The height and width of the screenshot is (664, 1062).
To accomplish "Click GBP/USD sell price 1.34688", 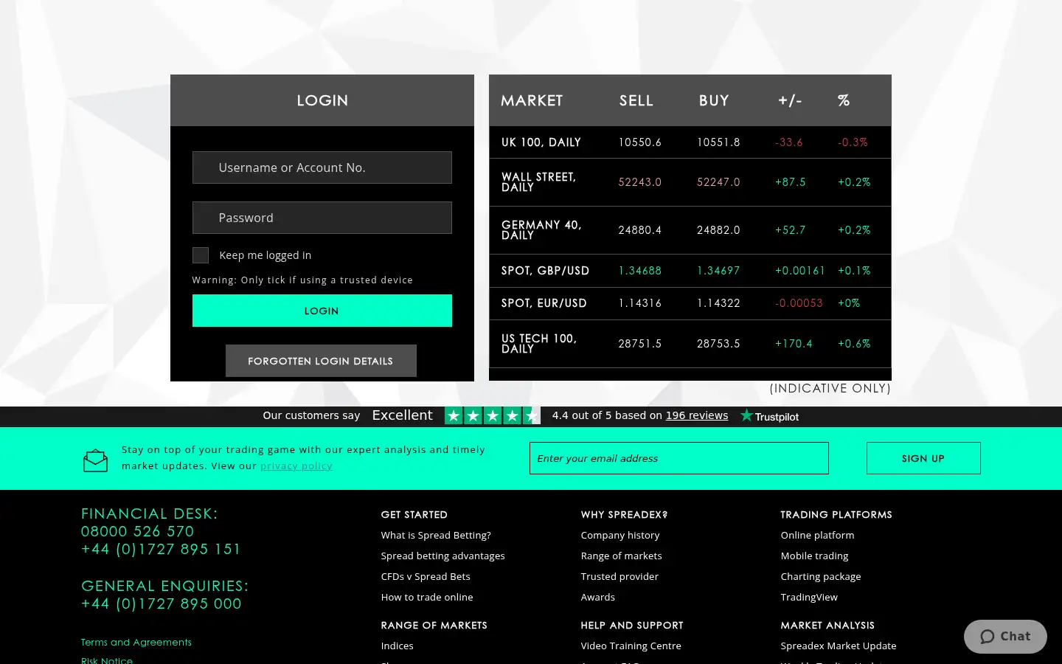I will pos(640,271).
